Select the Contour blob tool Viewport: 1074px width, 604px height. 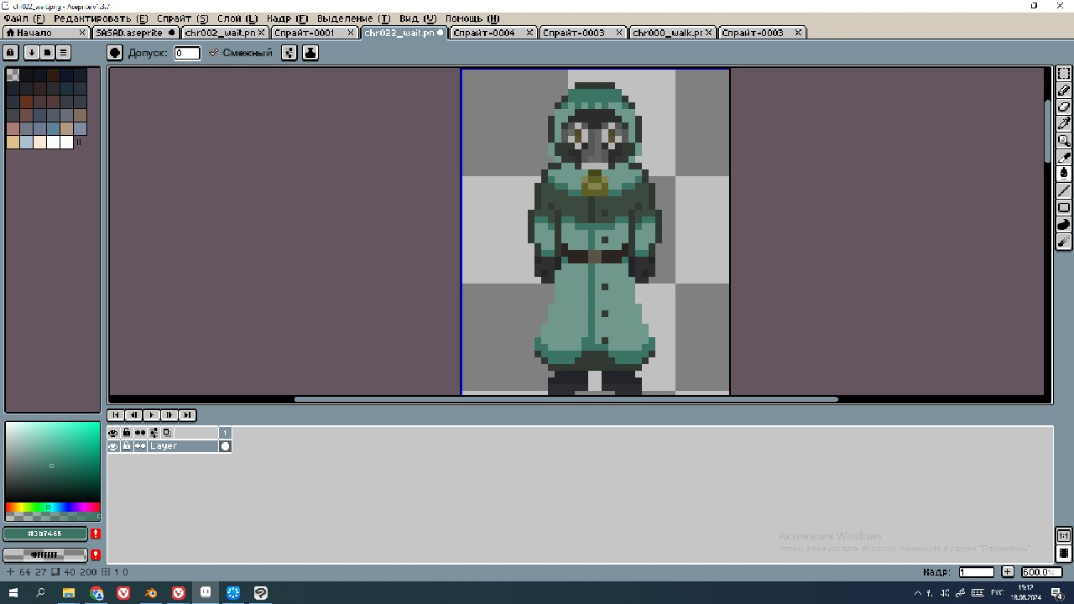coord(1064,225)
